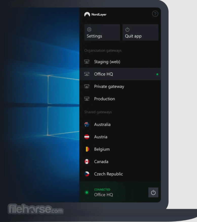Open the Settings tile
The height and width of the screenshot is (222, 197).
(x=102, y=32)
